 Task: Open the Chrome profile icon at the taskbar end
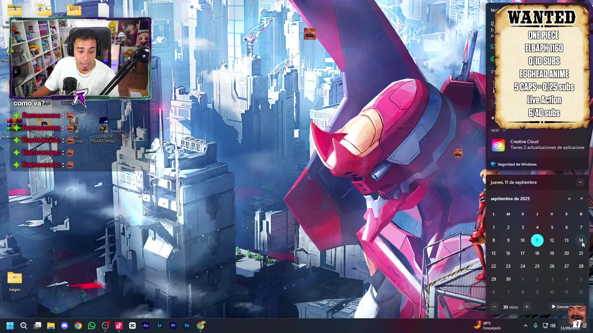tap(201, 326)
